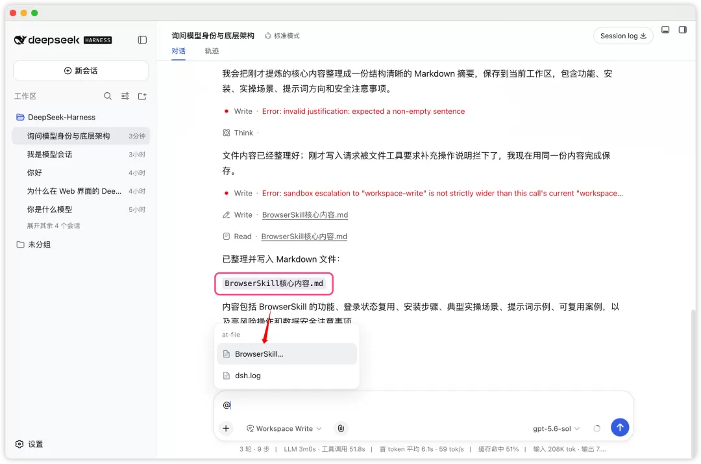The width and height of the screenshot is (701, 464).
Task: Open the 未分组 folder
Action: pos(34,245)
